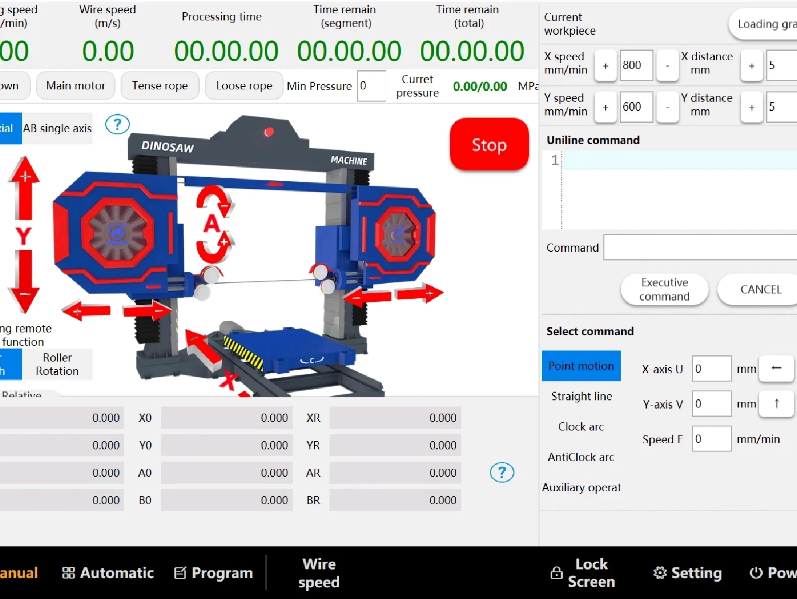
Task: Decrease Y speed with minus button
Action: 667,107
